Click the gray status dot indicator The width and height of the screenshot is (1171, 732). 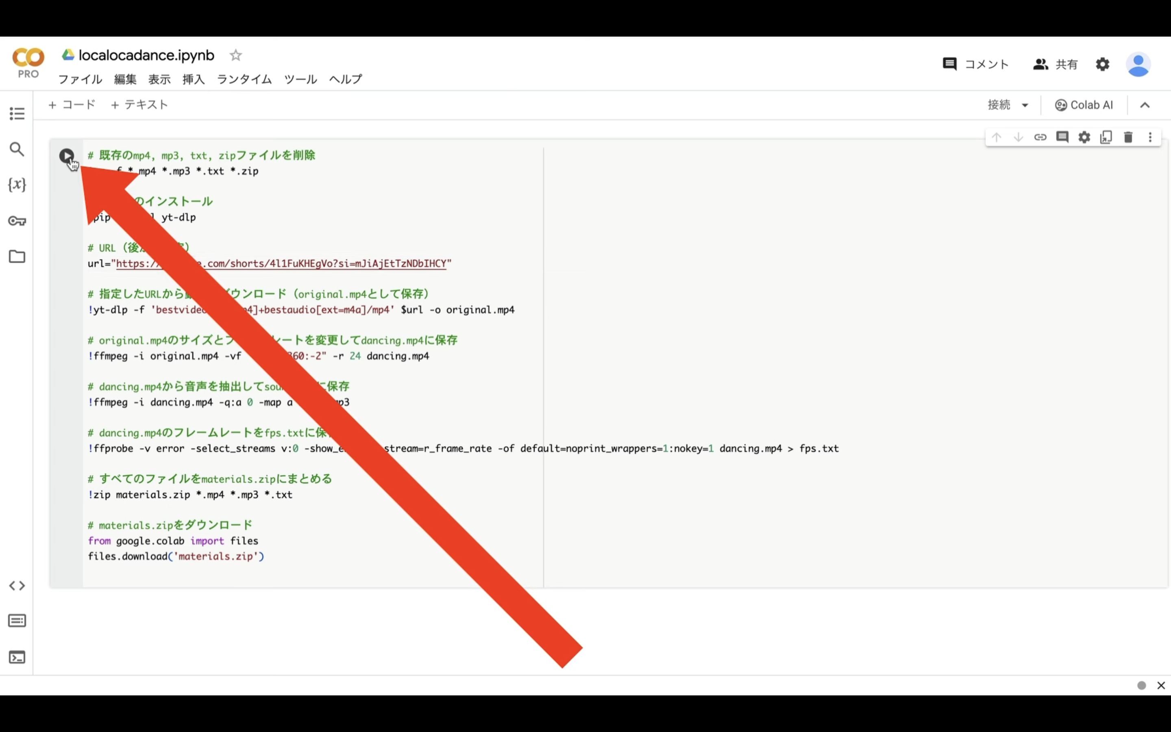(x=1141, y=685)
